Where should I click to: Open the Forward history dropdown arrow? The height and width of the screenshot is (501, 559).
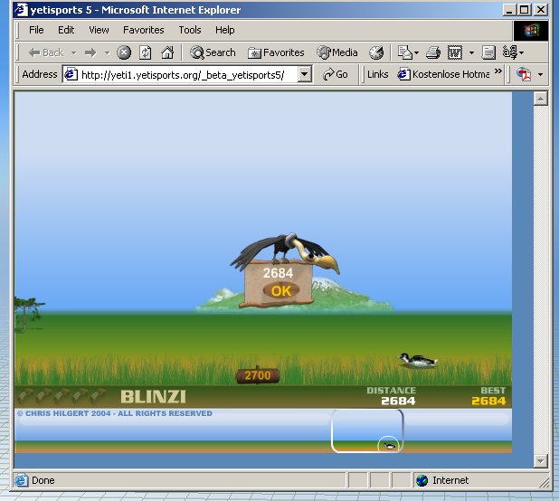coord(107,53)
